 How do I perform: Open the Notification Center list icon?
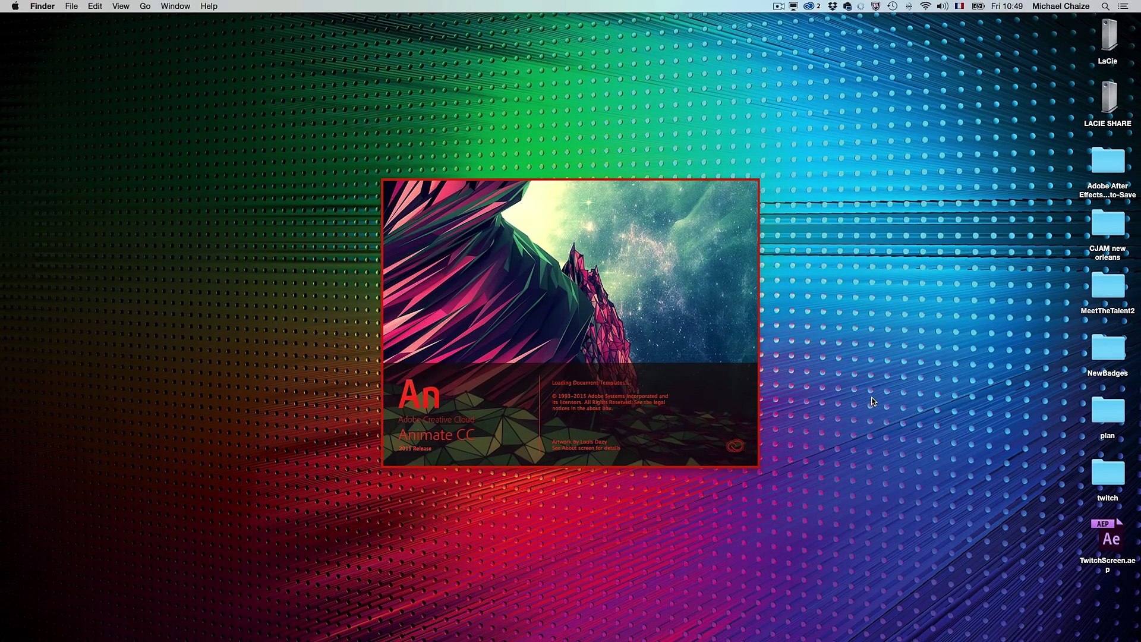tap(1123, 6)
